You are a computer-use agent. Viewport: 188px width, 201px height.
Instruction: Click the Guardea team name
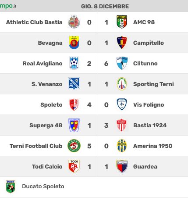(x=145, y=167)
